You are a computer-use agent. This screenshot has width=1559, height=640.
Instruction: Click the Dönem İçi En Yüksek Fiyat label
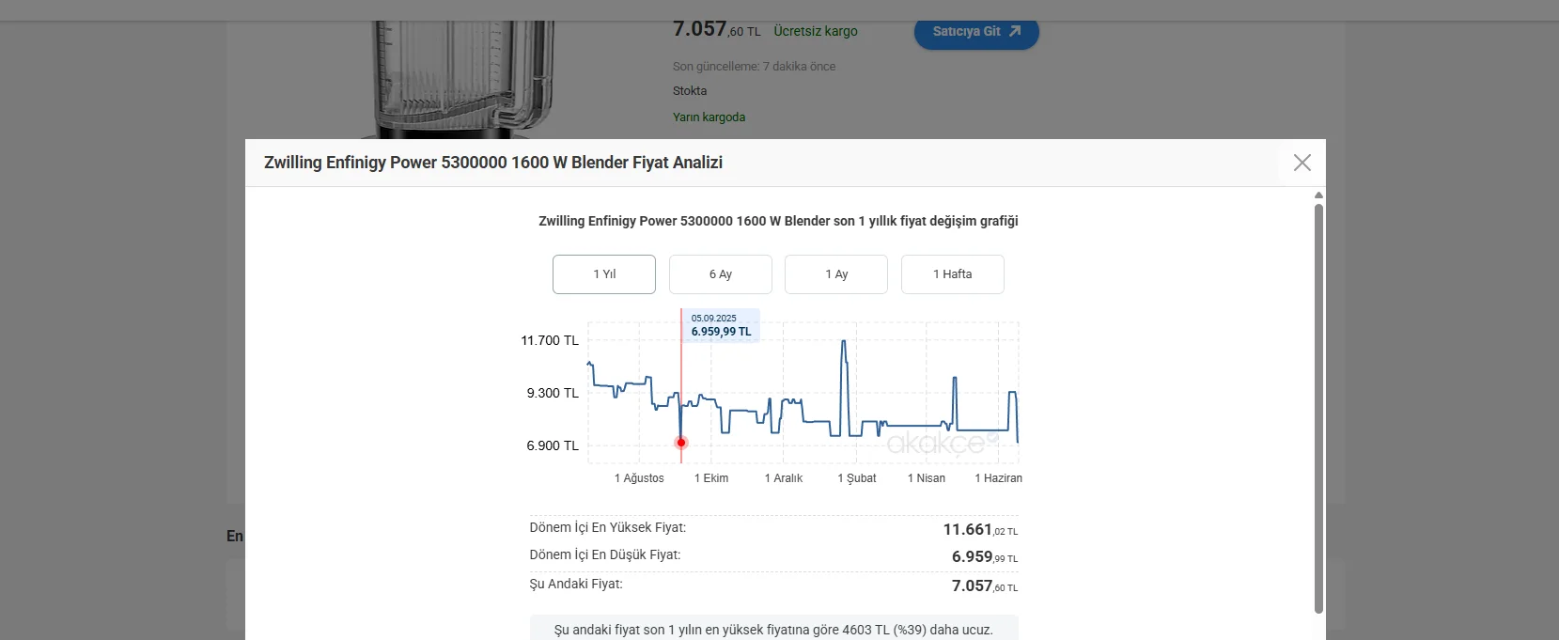click(x=608, y=527)
